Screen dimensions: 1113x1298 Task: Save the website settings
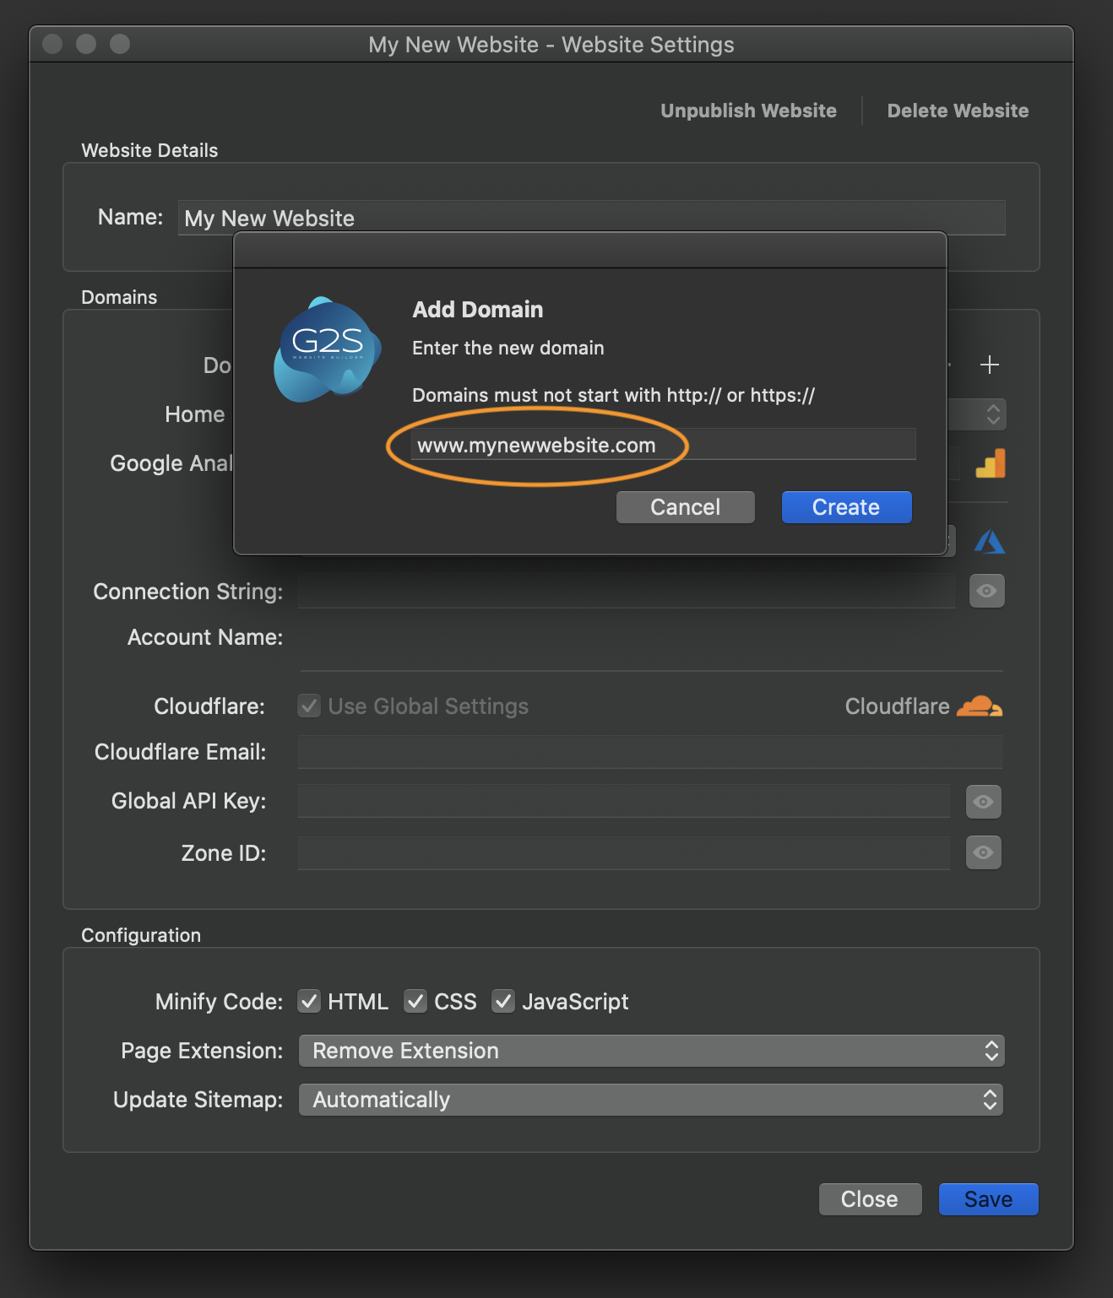click(988, 1199)
